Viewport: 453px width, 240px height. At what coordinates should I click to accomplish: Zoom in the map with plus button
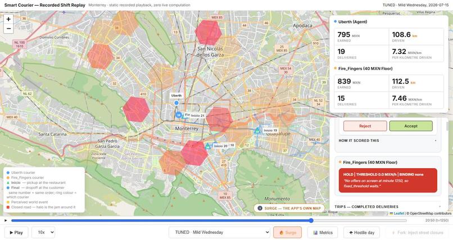8,19
